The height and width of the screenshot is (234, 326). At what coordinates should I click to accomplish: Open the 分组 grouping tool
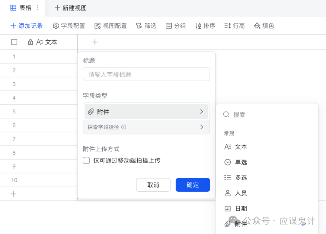pyautogui.click(x=176, y=26)
